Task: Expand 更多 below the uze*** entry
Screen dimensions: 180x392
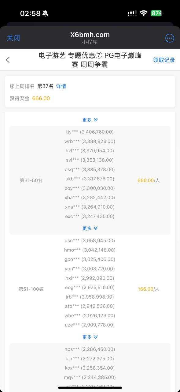Action: [x=90, y=337]
